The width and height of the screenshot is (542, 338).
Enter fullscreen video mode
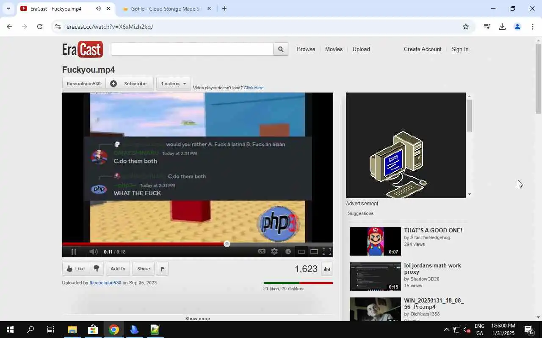click(327, 252)
